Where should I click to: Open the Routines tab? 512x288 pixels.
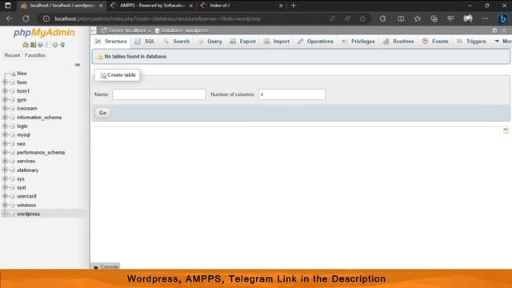pos(398,42)
